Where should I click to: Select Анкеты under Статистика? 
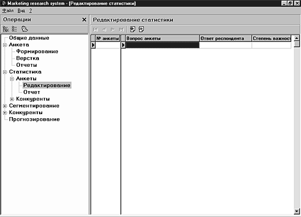tap(26, 79)
